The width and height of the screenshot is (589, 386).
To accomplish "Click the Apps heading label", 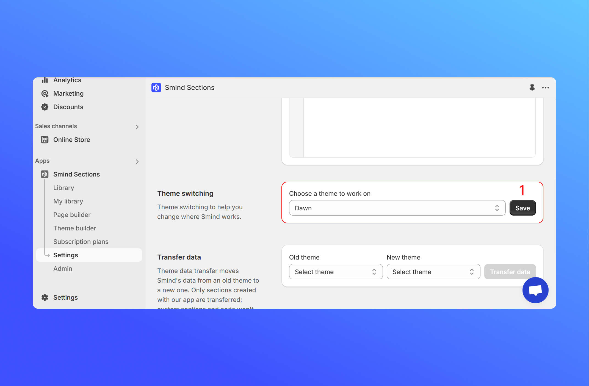I will (x=42, y=161).
